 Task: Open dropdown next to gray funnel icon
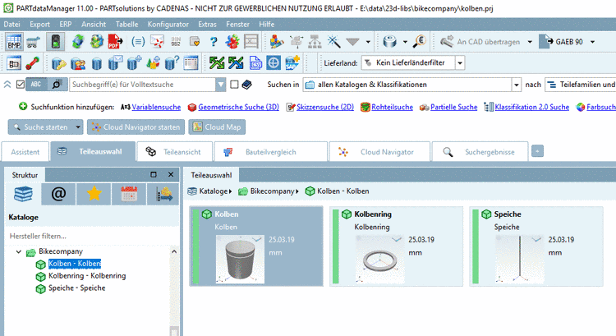click(x=368, y=42)
